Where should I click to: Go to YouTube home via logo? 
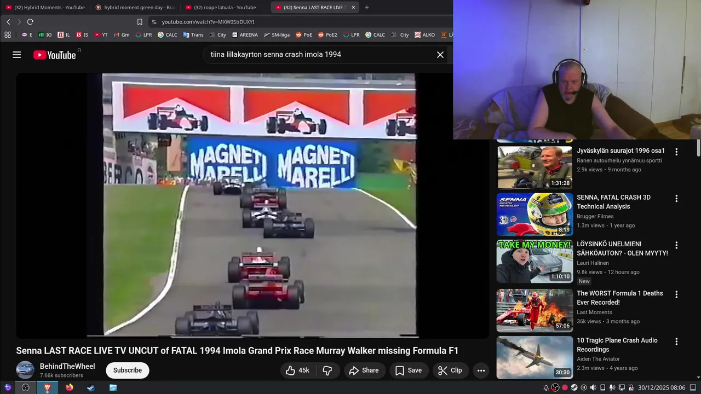point(54,55)
